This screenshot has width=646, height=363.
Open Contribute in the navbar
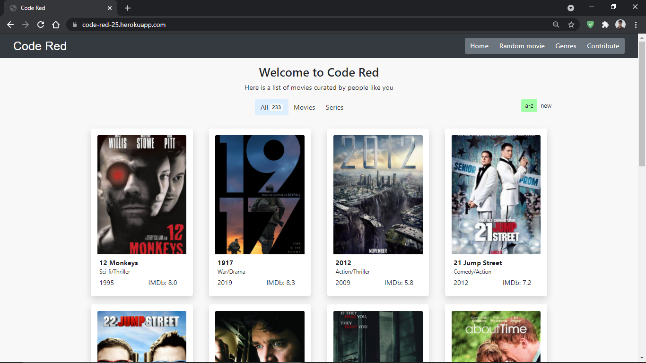[x=603, y=46]
